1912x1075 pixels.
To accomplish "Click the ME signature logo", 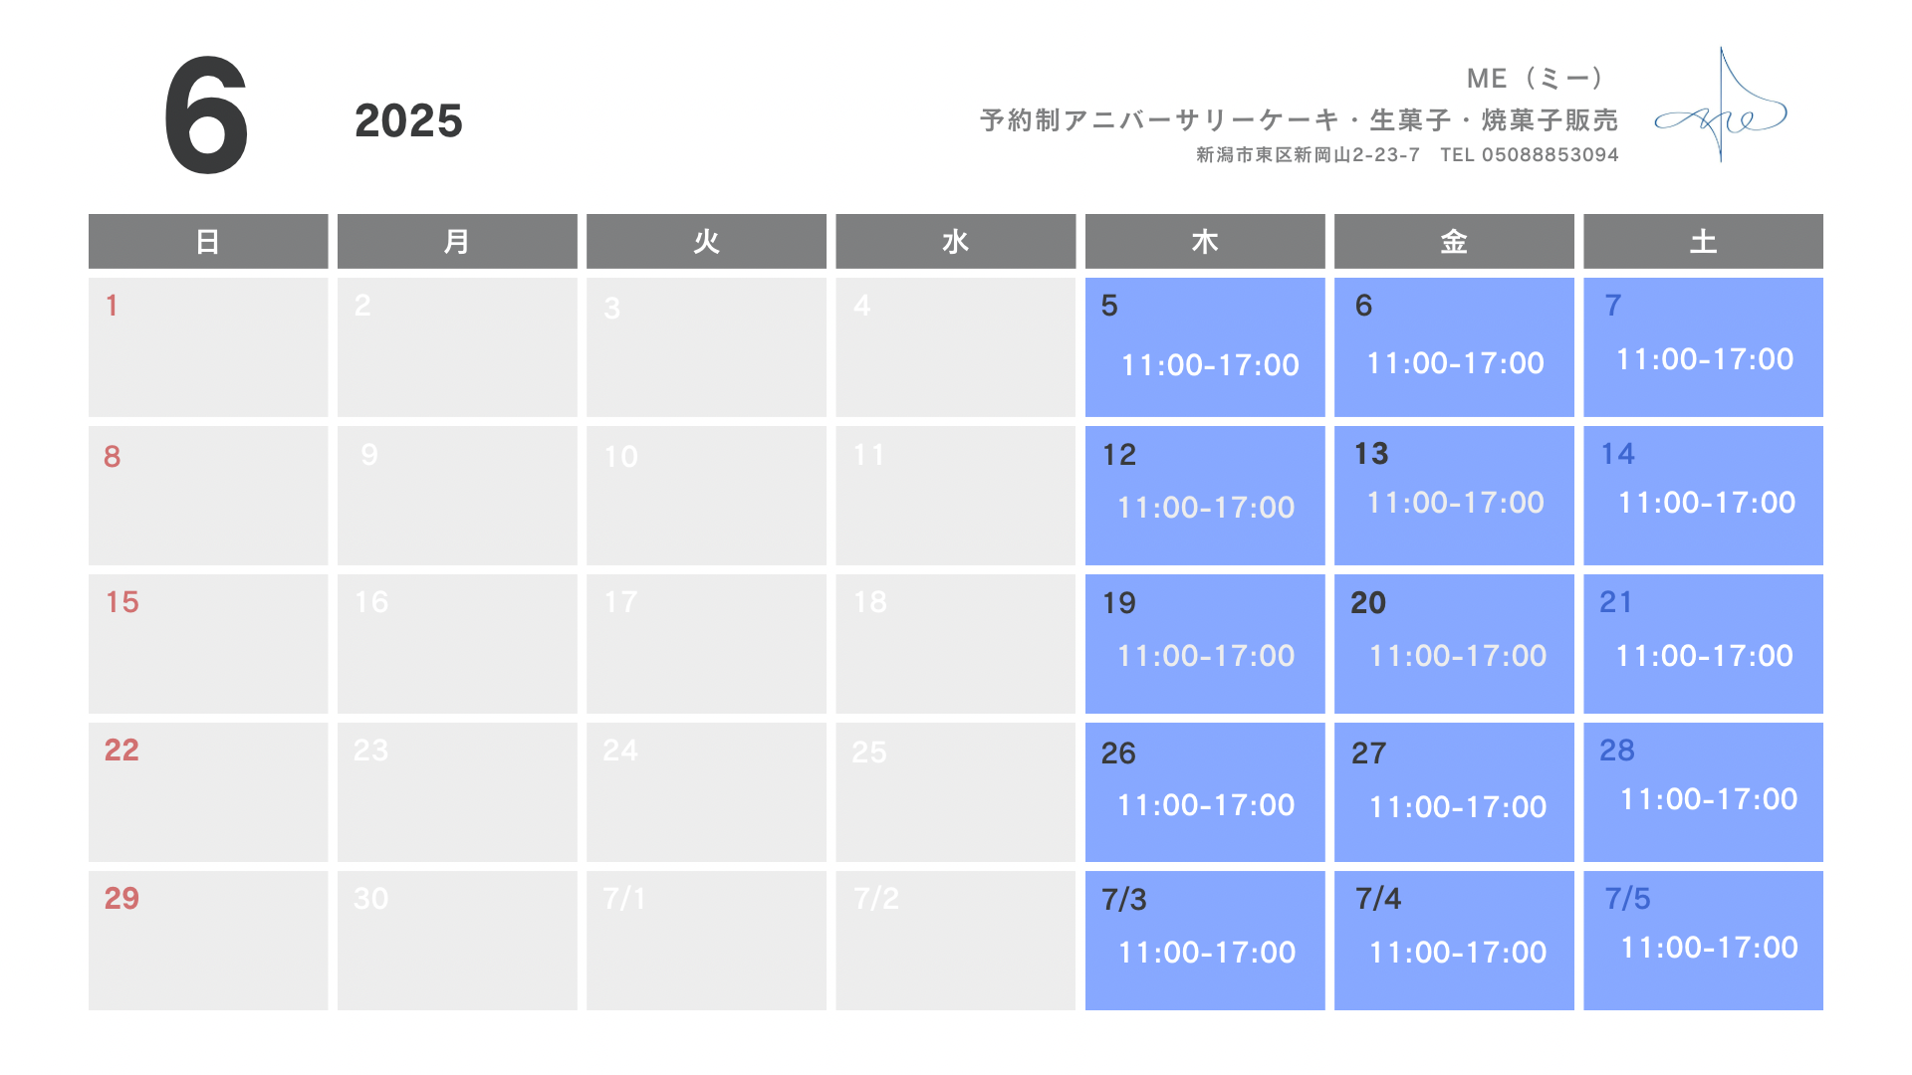I will [x=1721, y=106].
